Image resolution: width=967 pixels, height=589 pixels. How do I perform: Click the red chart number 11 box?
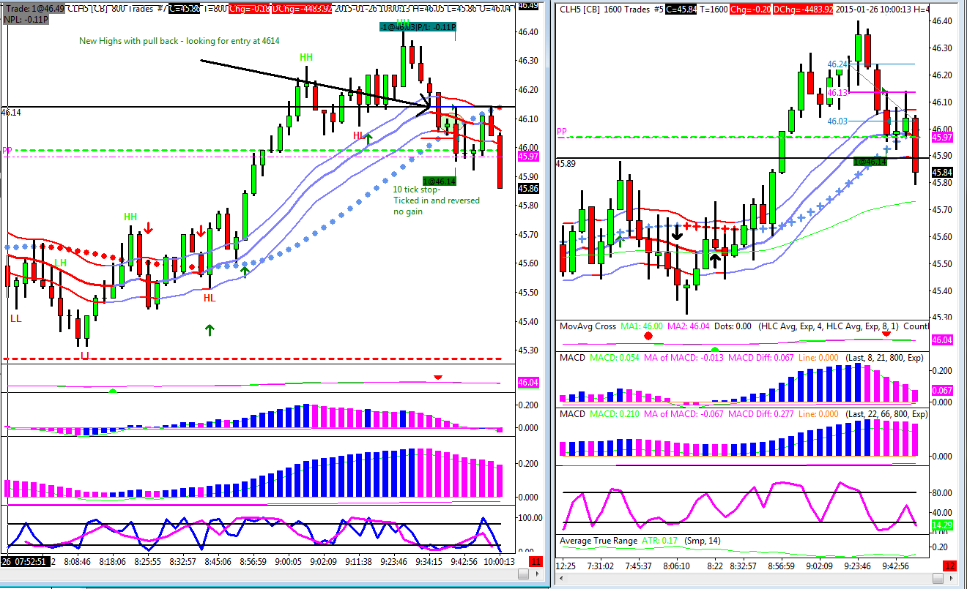(536, 562)
